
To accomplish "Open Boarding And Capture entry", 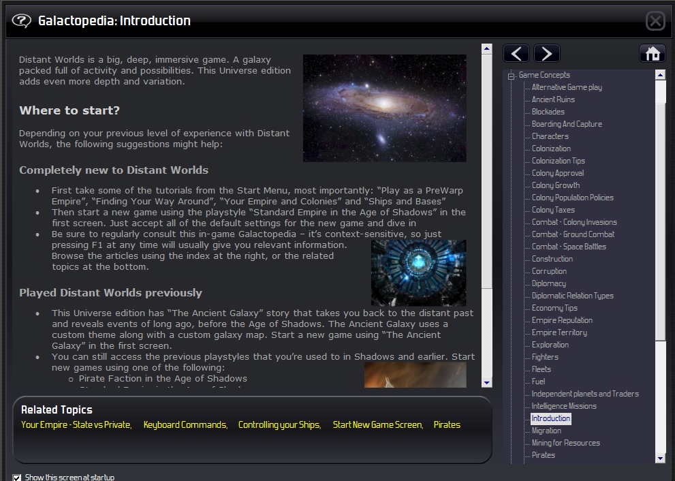I will 567,124.
